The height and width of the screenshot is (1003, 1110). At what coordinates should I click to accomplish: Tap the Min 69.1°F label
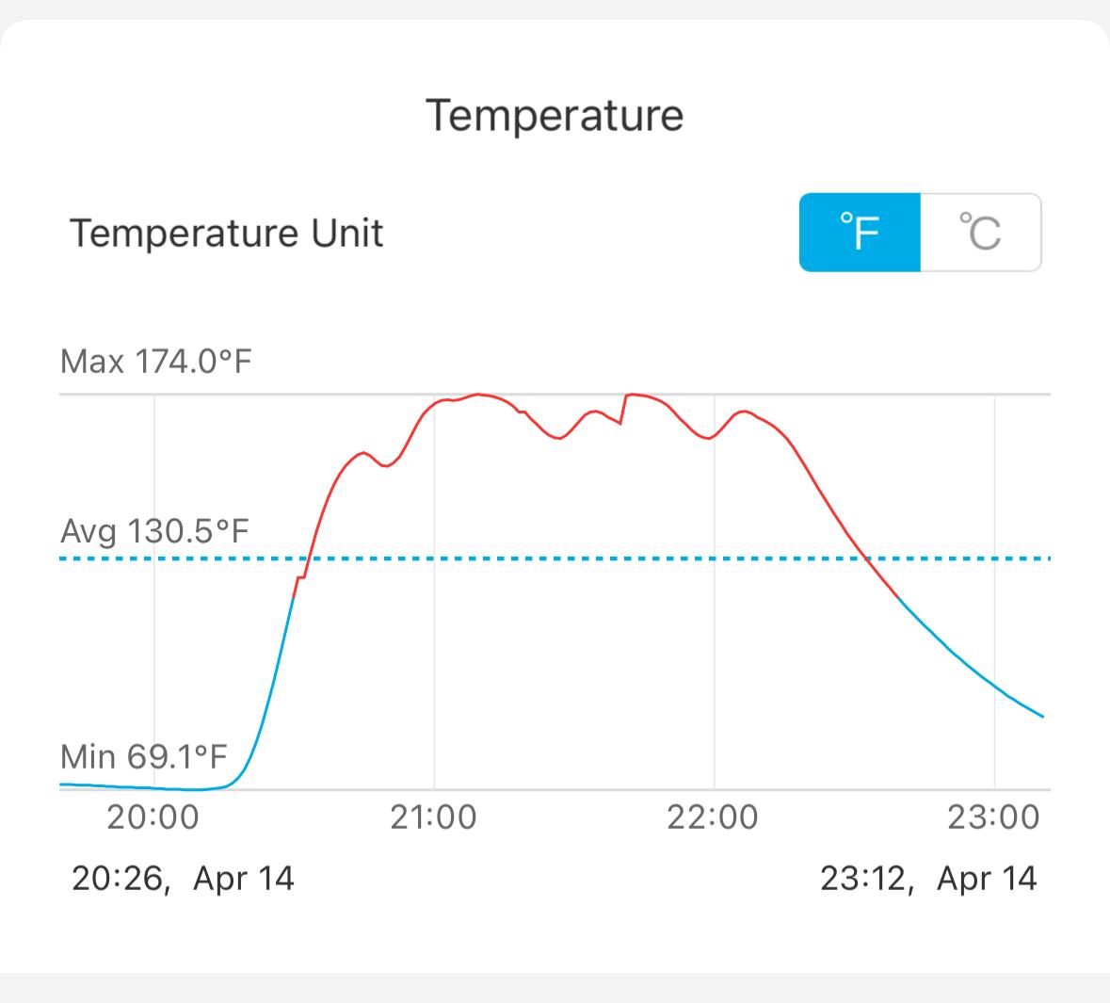click(x=144, y=756)
